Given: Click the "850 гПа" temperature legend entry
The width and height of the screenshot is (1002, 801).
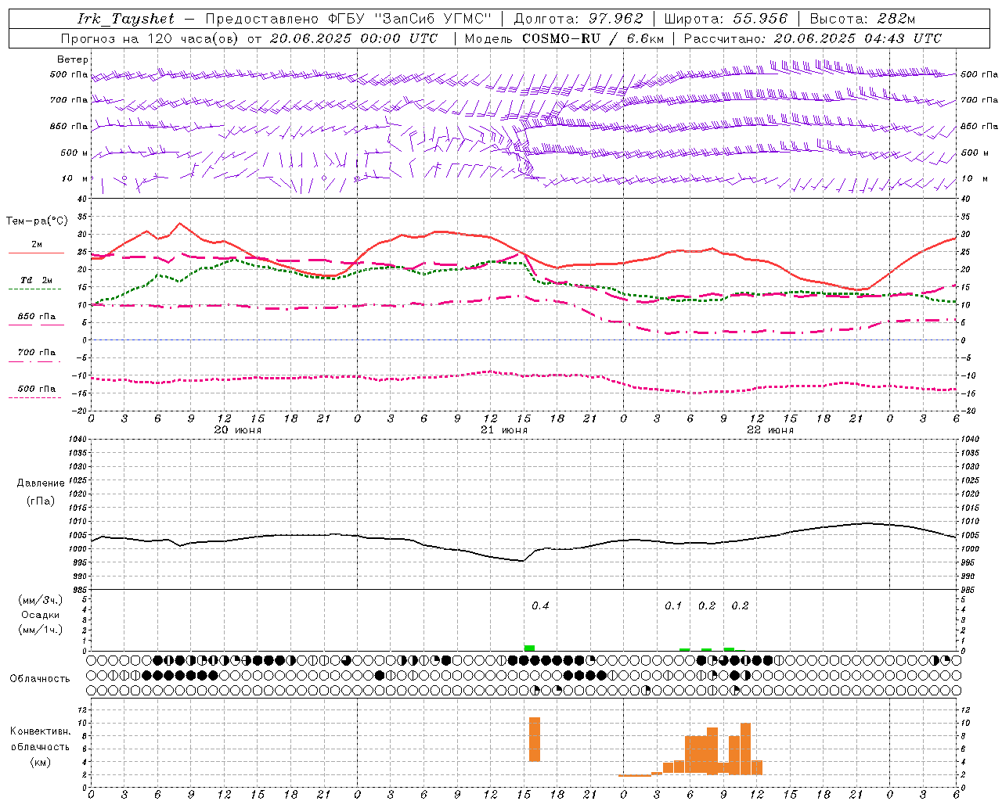Looking at the screenshot, I should click(37, 317).
